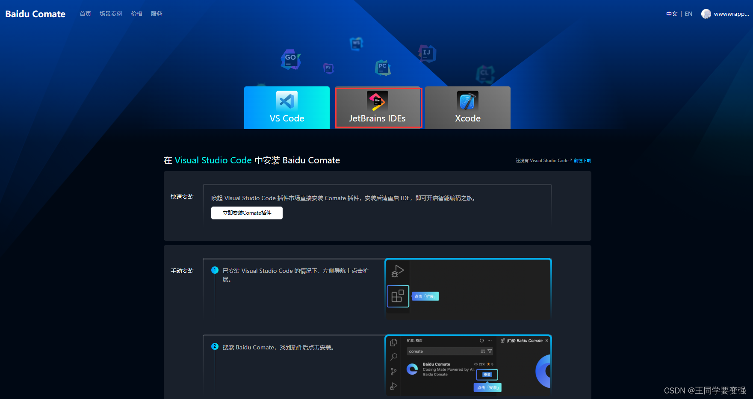
Task: Close the 扩展: Baidu Comate tab
Action: click(546, 341)
